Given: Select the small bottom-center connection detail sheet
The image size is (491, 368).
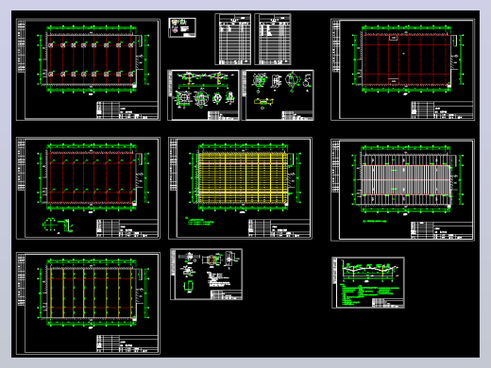Looking at the screenshot, I should pyautogui.click(x=207, y=275).
